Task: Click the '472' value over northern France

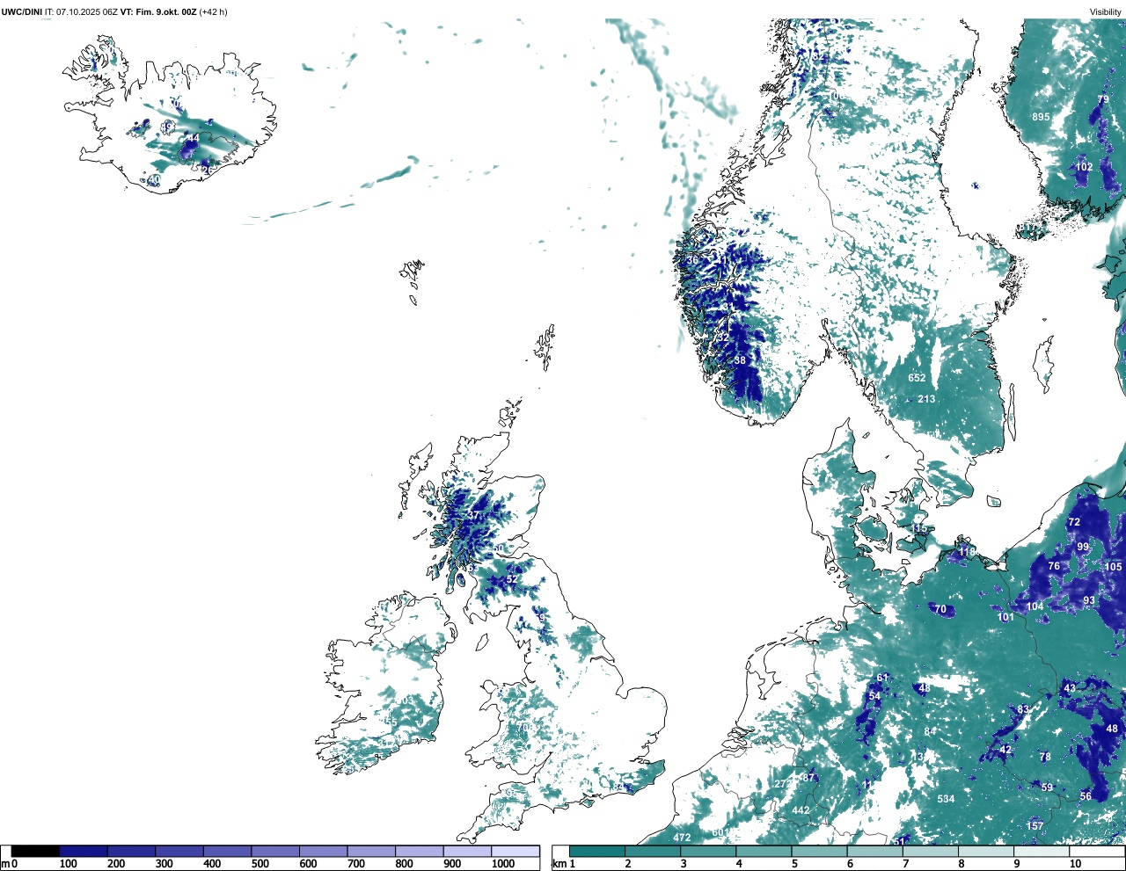Action: tap(682, 838)
